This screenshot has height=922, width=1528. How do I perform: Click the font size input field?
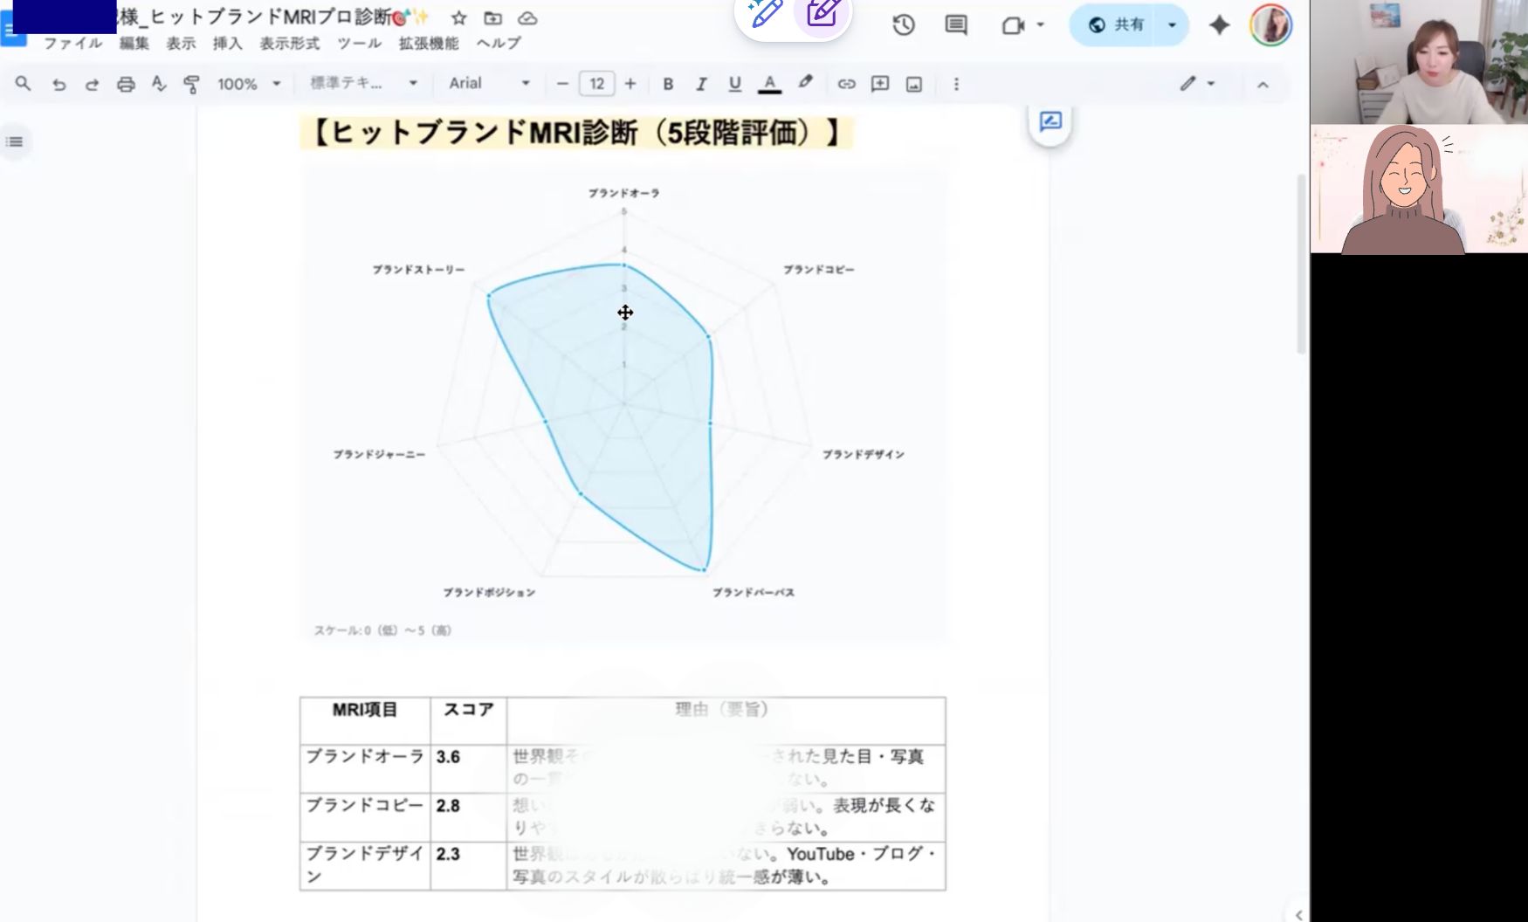coord(596,84)
